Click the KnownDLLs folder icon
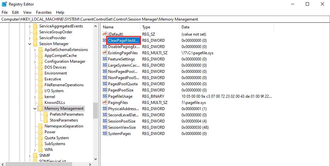The image size is (330, 166). point(40,103)
